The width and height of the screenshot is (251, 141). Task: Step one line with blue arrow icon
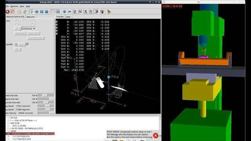point(36,12)
